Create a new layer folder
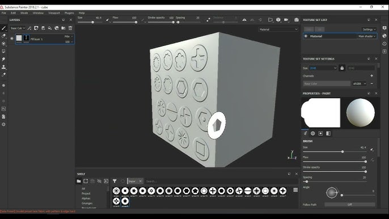 [64, 28]
